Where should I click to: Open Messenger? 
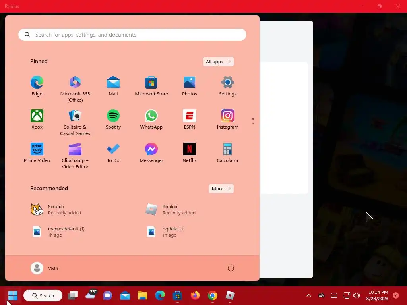[151, 153]
